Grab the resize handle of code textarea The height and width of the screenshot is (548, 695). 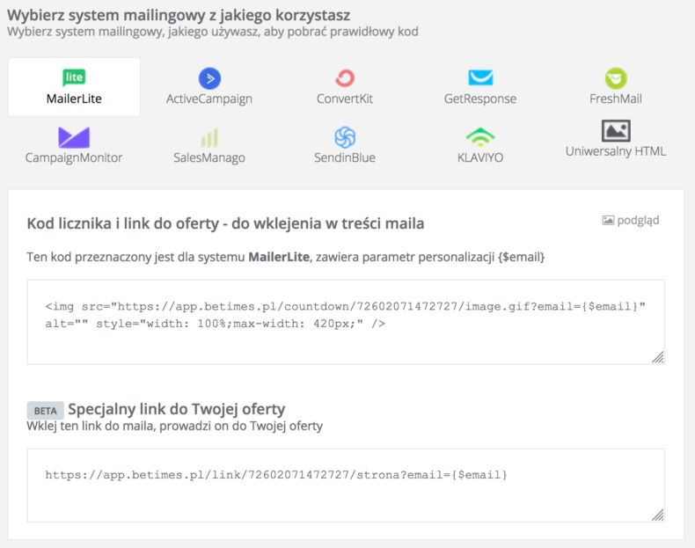(658, 357)
